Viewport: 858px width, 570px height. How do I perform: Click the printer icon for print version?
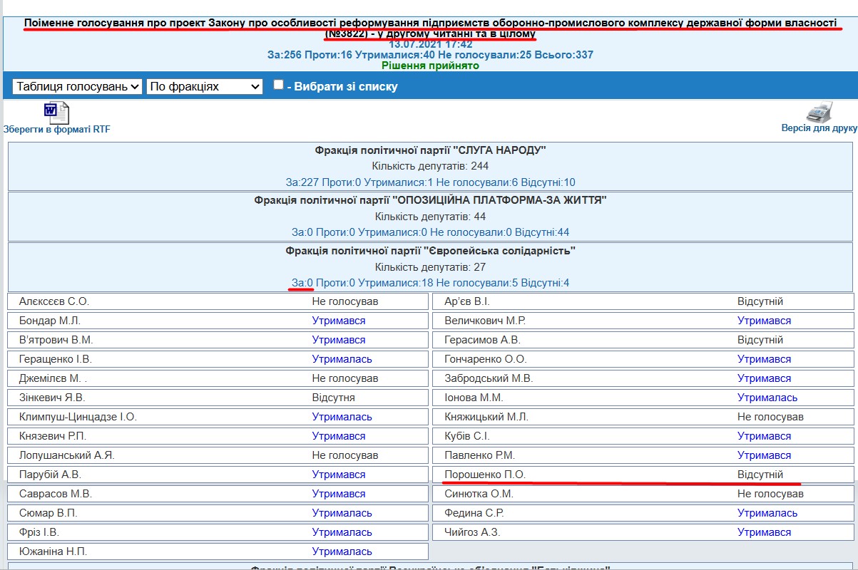(819, 112)
